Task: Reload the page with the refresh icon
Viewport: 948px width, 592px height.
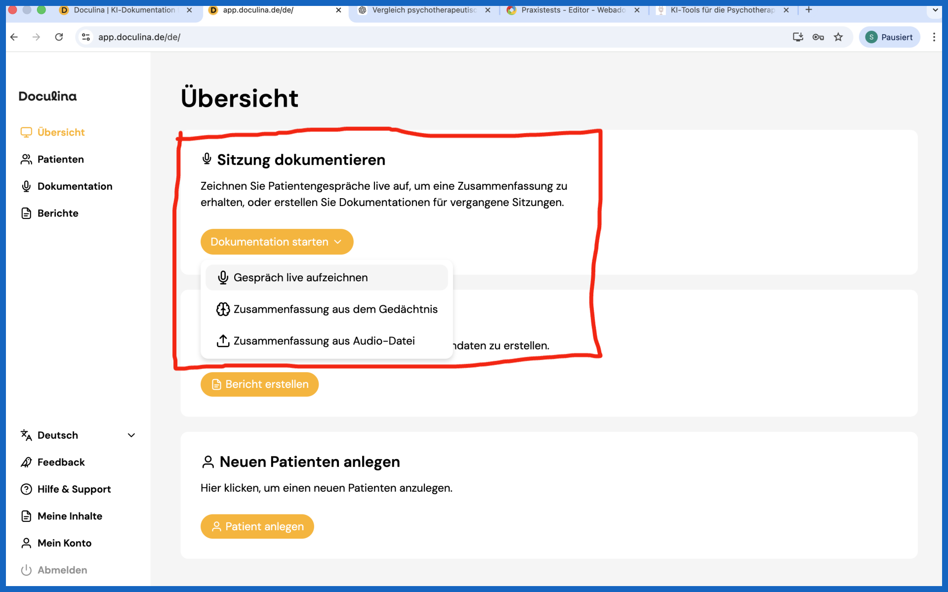Action: [59, 37]
